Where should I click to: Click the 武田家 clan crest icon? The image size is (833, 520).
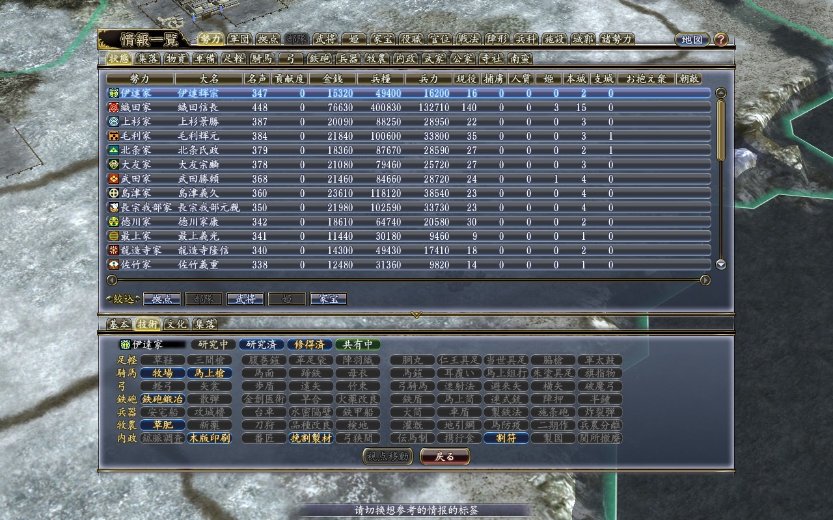[x=114, y=179]
